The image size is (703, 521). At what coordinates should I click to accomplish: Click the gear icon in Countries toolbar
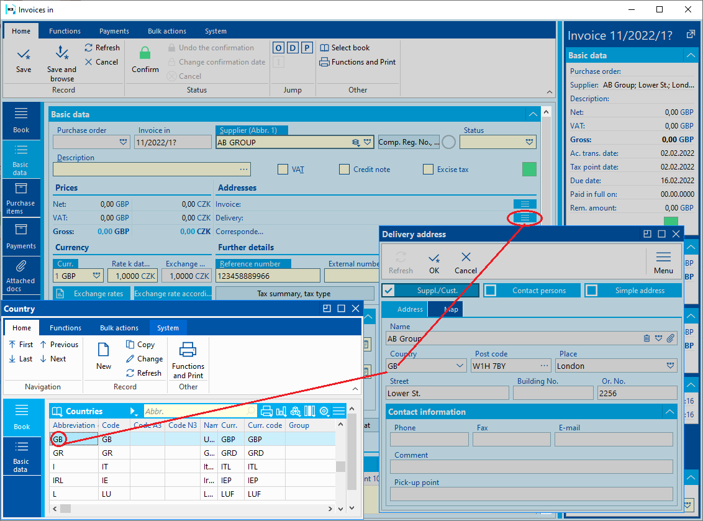(324, 411)
